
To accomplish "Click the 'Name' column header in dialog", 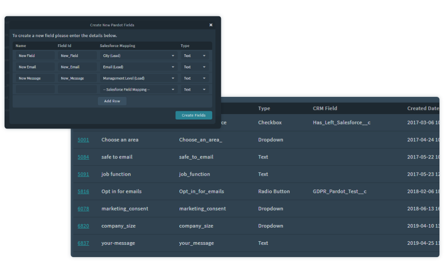I will [x=21, y=46].
